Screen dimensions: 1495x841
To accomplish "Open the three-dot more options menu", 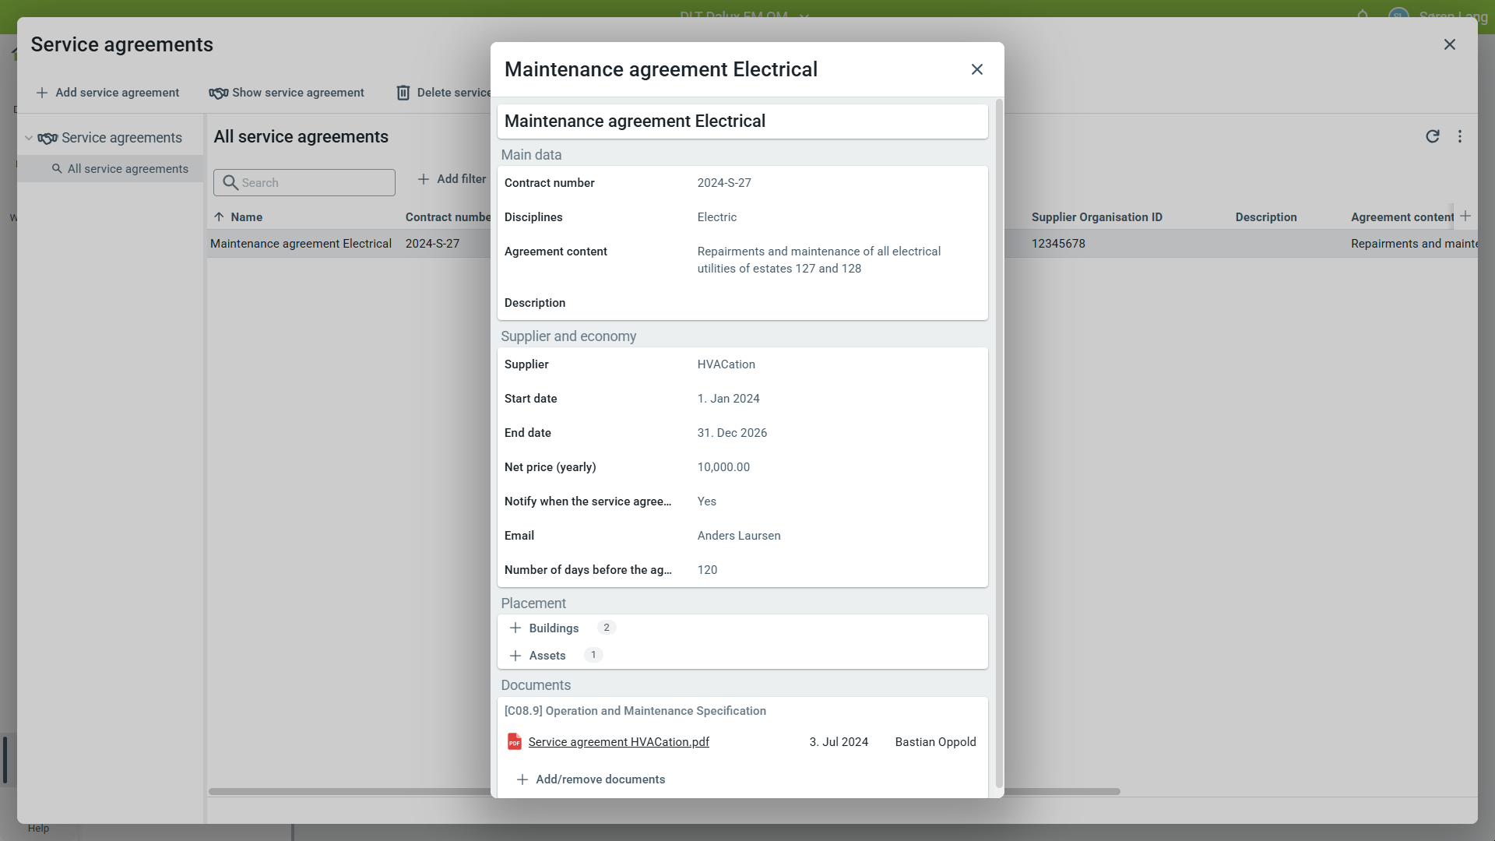I will coord(1460,137).
